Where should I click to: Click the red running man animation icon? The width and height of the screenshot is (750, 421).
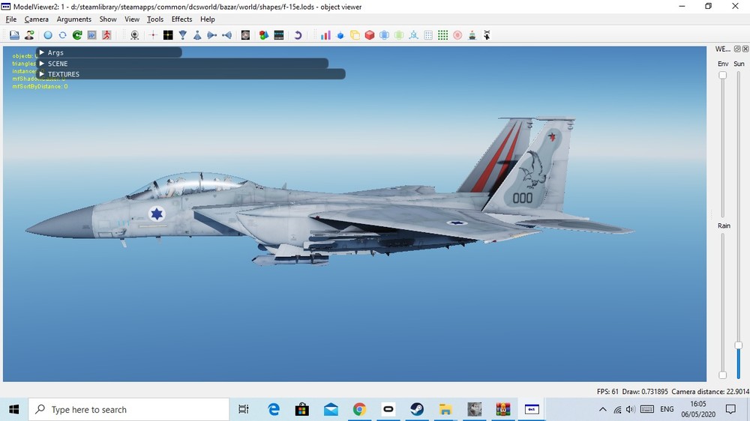click(x=106, y=35)
